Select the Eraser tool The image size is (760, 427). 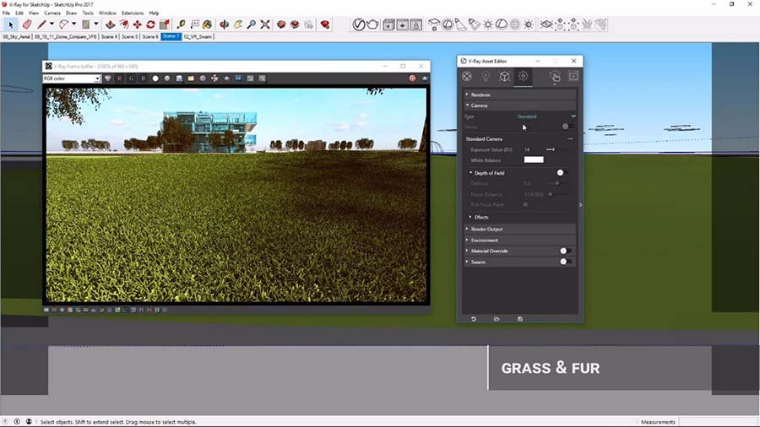pos(26,24)
